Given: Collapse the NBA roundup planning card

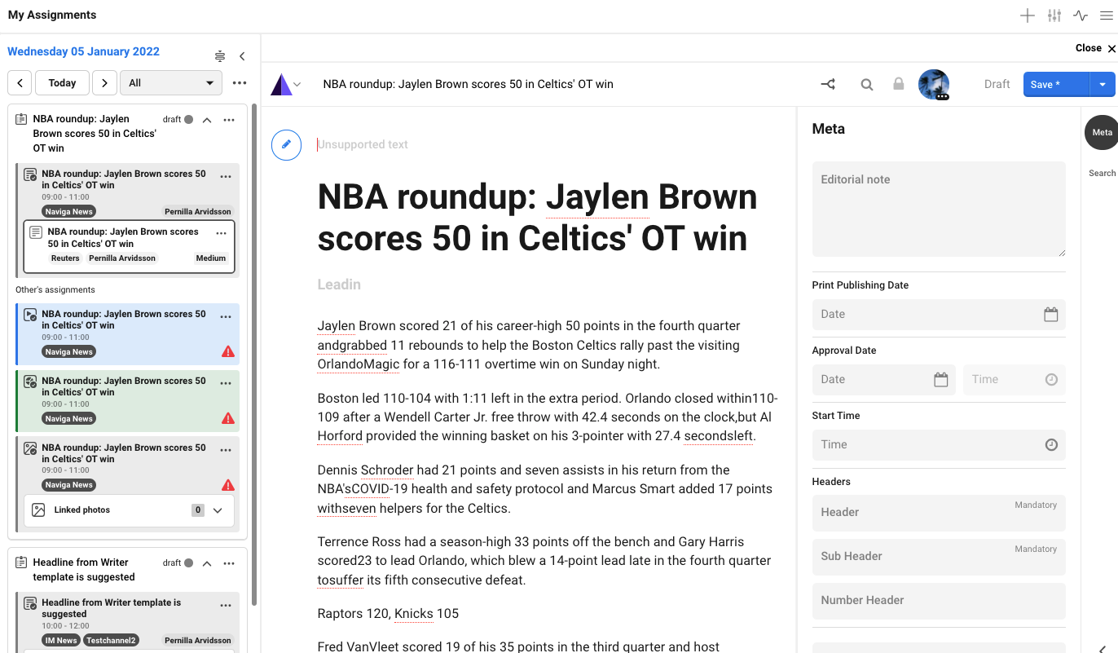Looking at the screenshot, I should point(207,120).
